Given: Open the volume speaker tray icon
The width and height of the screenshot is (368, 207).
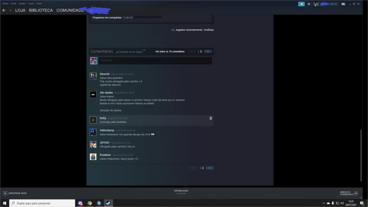Looking at the screenshot, I should (x=342, y=203).
